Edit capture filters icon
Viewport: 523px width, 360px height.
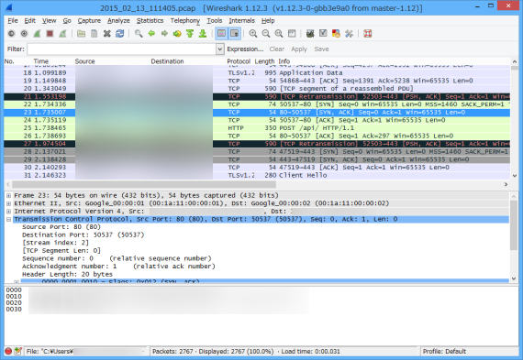tap(310, 34)
